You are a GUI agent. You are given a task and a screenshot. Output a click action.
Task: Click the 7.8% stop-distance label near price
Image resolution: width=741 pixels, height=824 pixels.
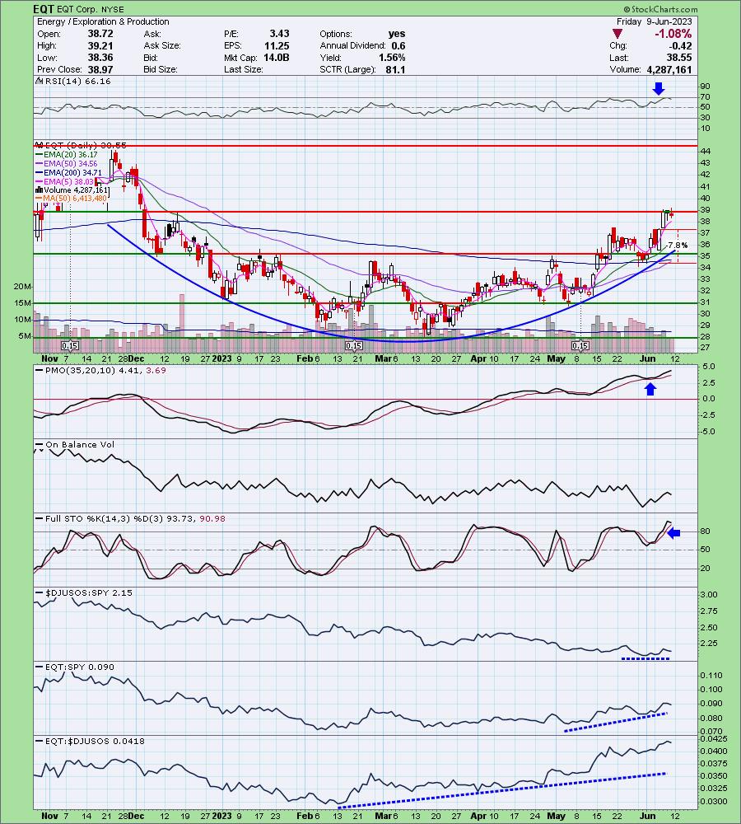point(678,245)
